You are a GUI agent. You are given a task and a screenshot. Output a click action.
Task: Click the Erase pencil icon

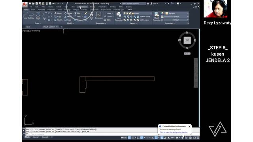click(x=86, y=13)
